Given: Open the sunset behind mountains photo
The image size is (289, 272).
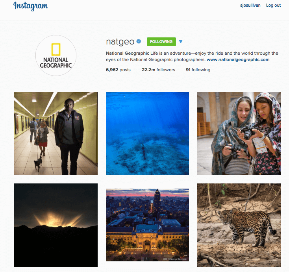Looking at the screenshot, I should click(x=56, y=225).
